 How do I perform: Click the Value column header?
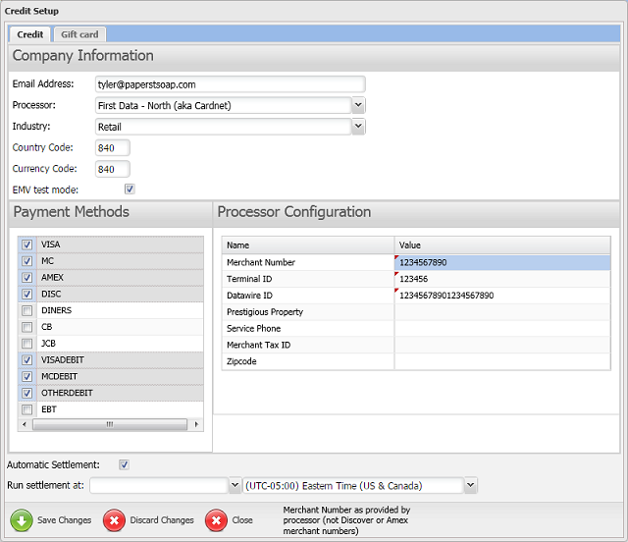(x=501, y=244)
